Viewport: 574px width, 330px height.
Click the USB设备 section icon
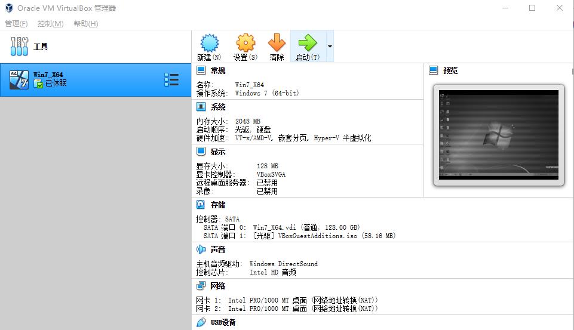click(x=201, y=322)
